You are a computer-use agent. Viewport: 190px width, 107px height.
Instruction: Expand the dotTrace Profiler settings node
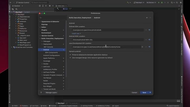pos(42,72)
